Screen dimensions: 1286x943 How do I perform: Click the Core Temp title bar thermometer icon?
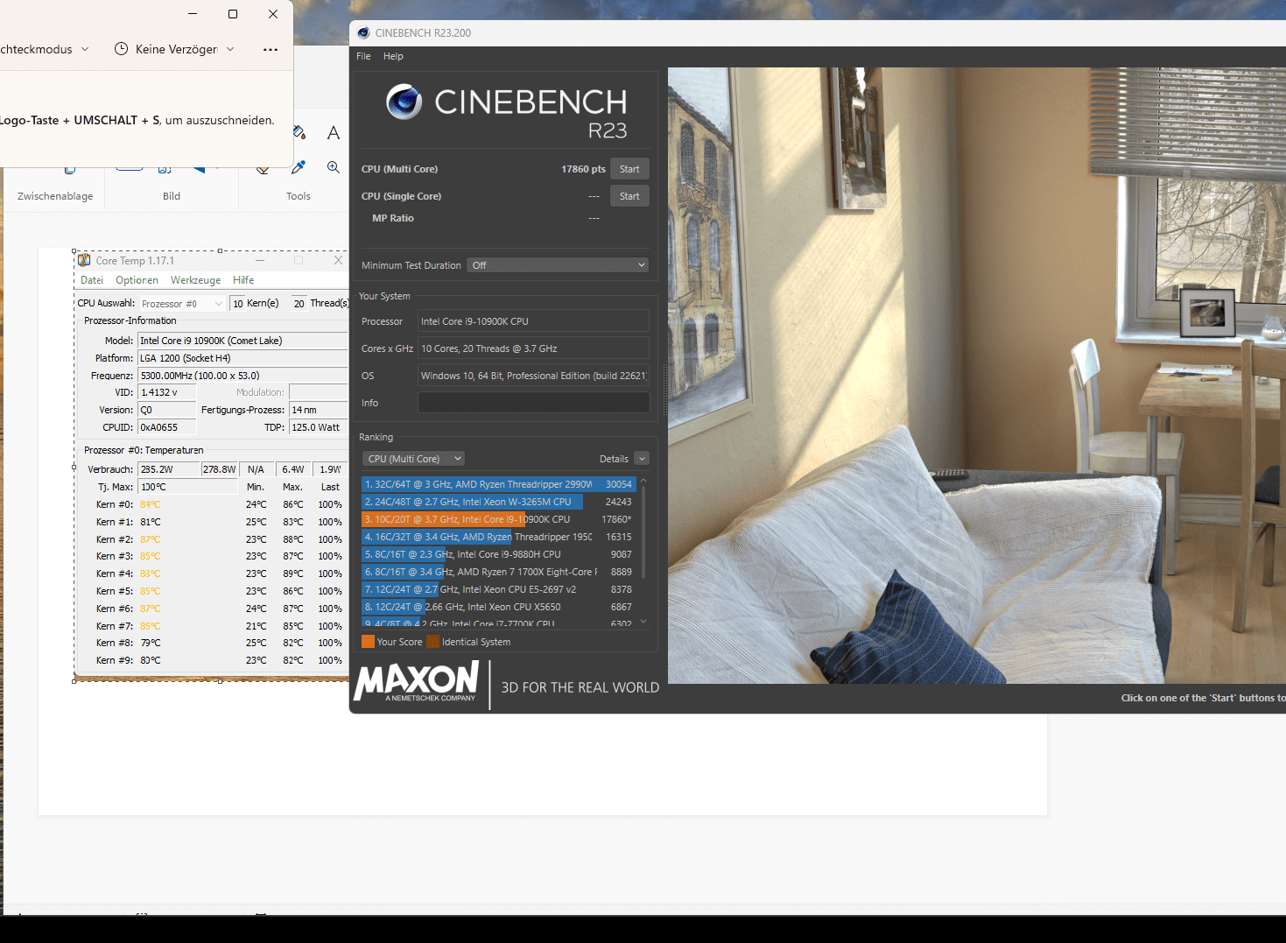pyautogui.click(x=84, y=260)
